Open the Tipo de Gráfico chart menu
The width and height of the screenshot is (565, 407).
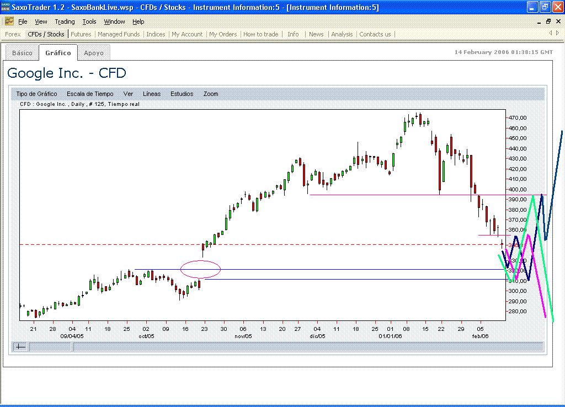coord(37,94)
